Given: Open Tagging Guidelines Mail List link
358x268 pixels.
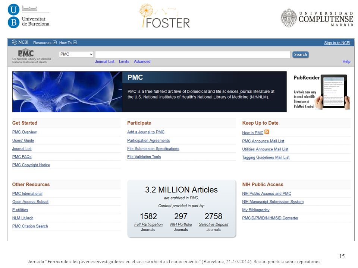Looking at the screenshot, I should 266,157.
